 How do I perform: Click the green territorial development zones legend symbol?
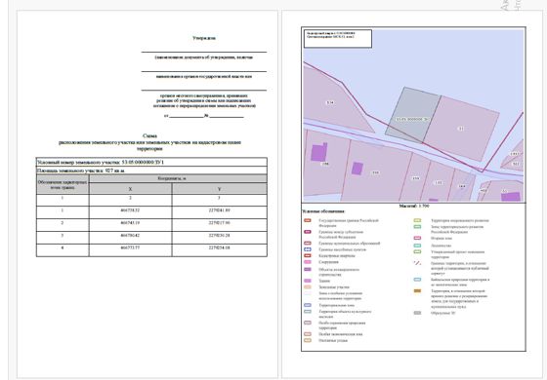[417, 226]
